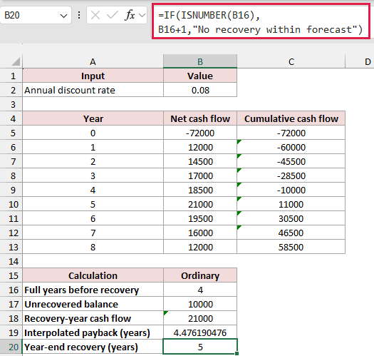Click the 'Calculation' header cell
374x356 pixels.
(x=93, y=275)
